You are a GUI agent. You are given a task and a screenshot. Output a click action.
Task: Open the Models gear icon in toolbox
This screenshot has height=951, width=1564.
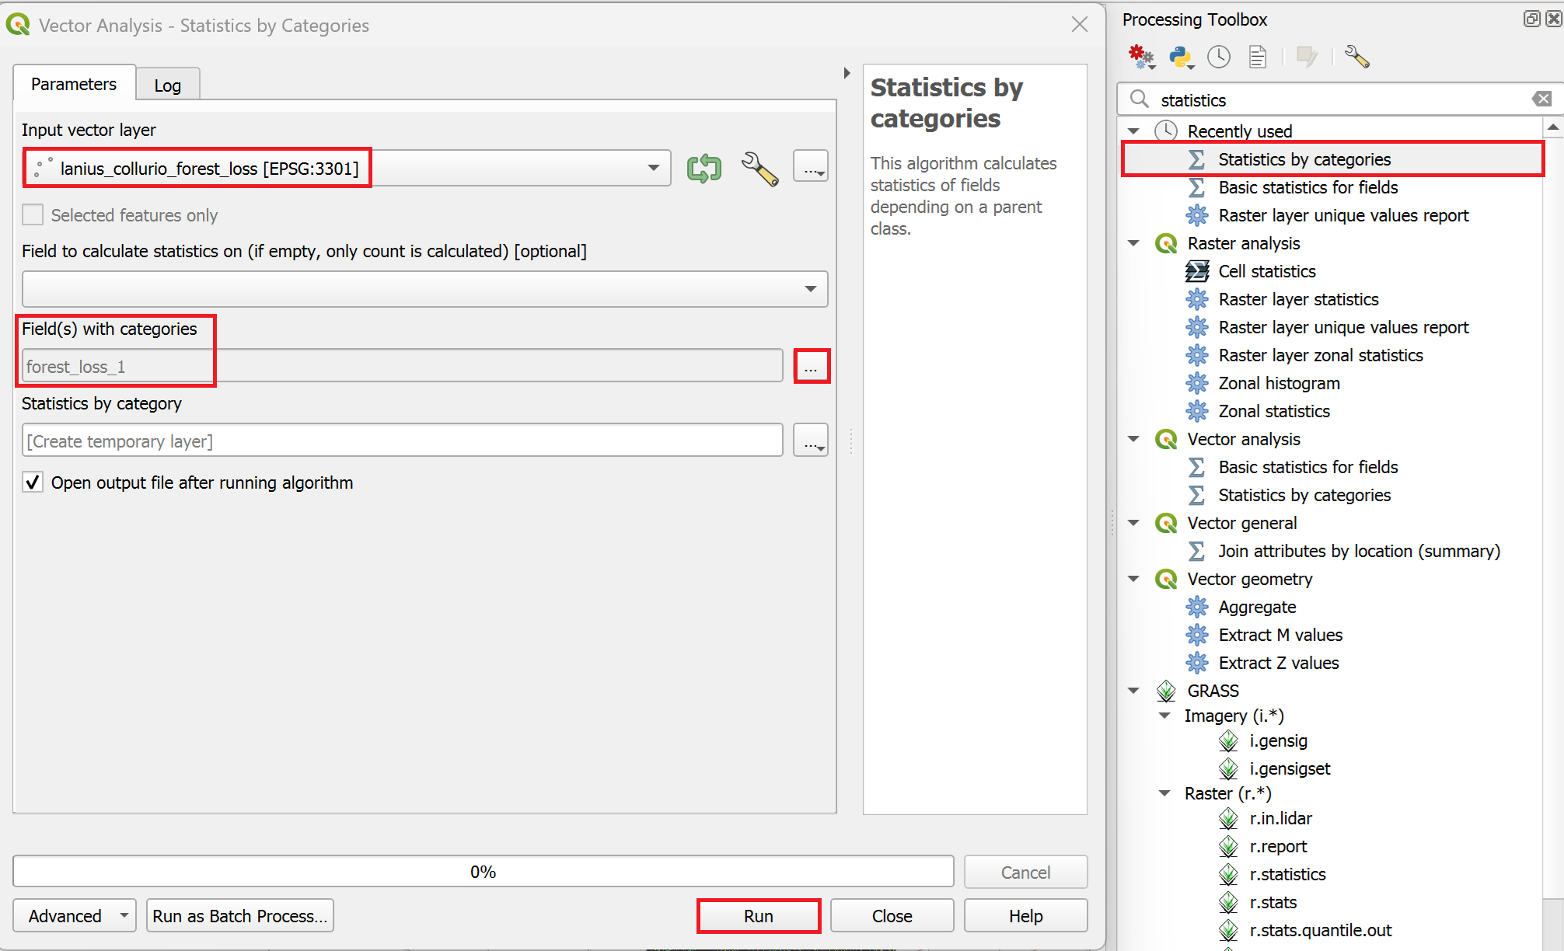click(x=1141, y=57)
